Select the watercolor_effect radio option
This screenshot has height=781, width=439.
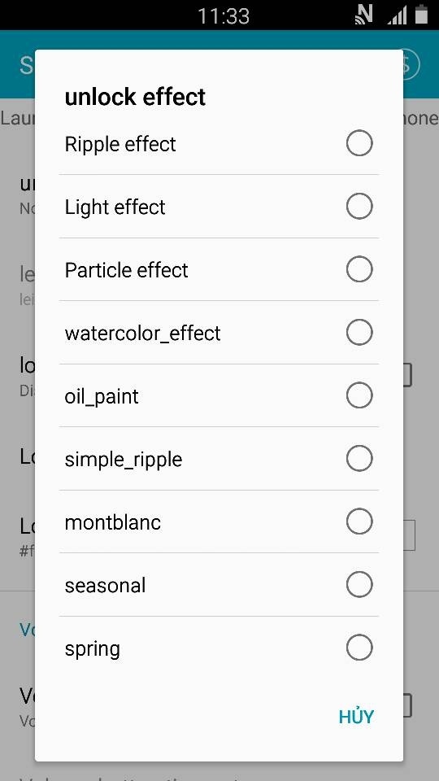pos(359,332)
